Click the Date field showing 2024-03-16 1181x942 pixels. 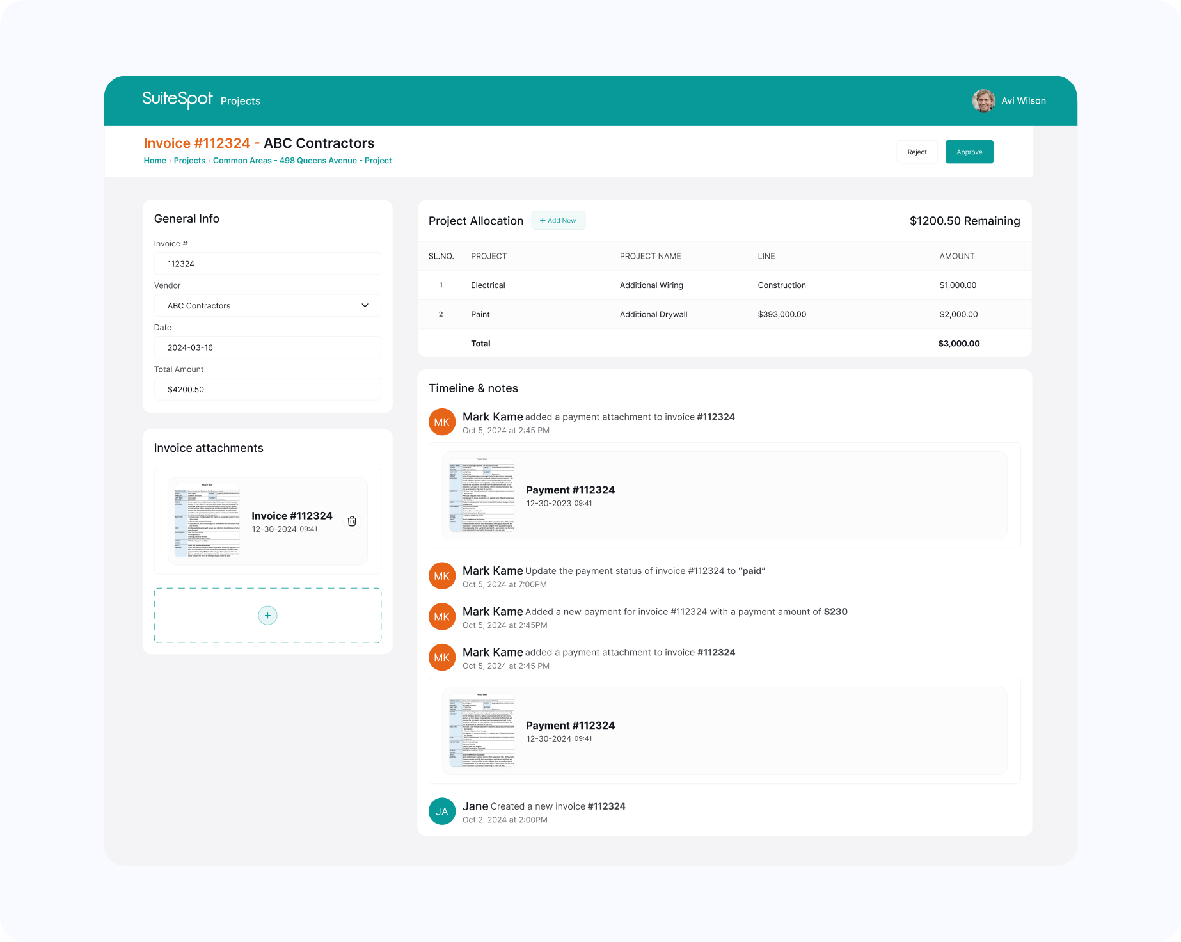(267, 347)
